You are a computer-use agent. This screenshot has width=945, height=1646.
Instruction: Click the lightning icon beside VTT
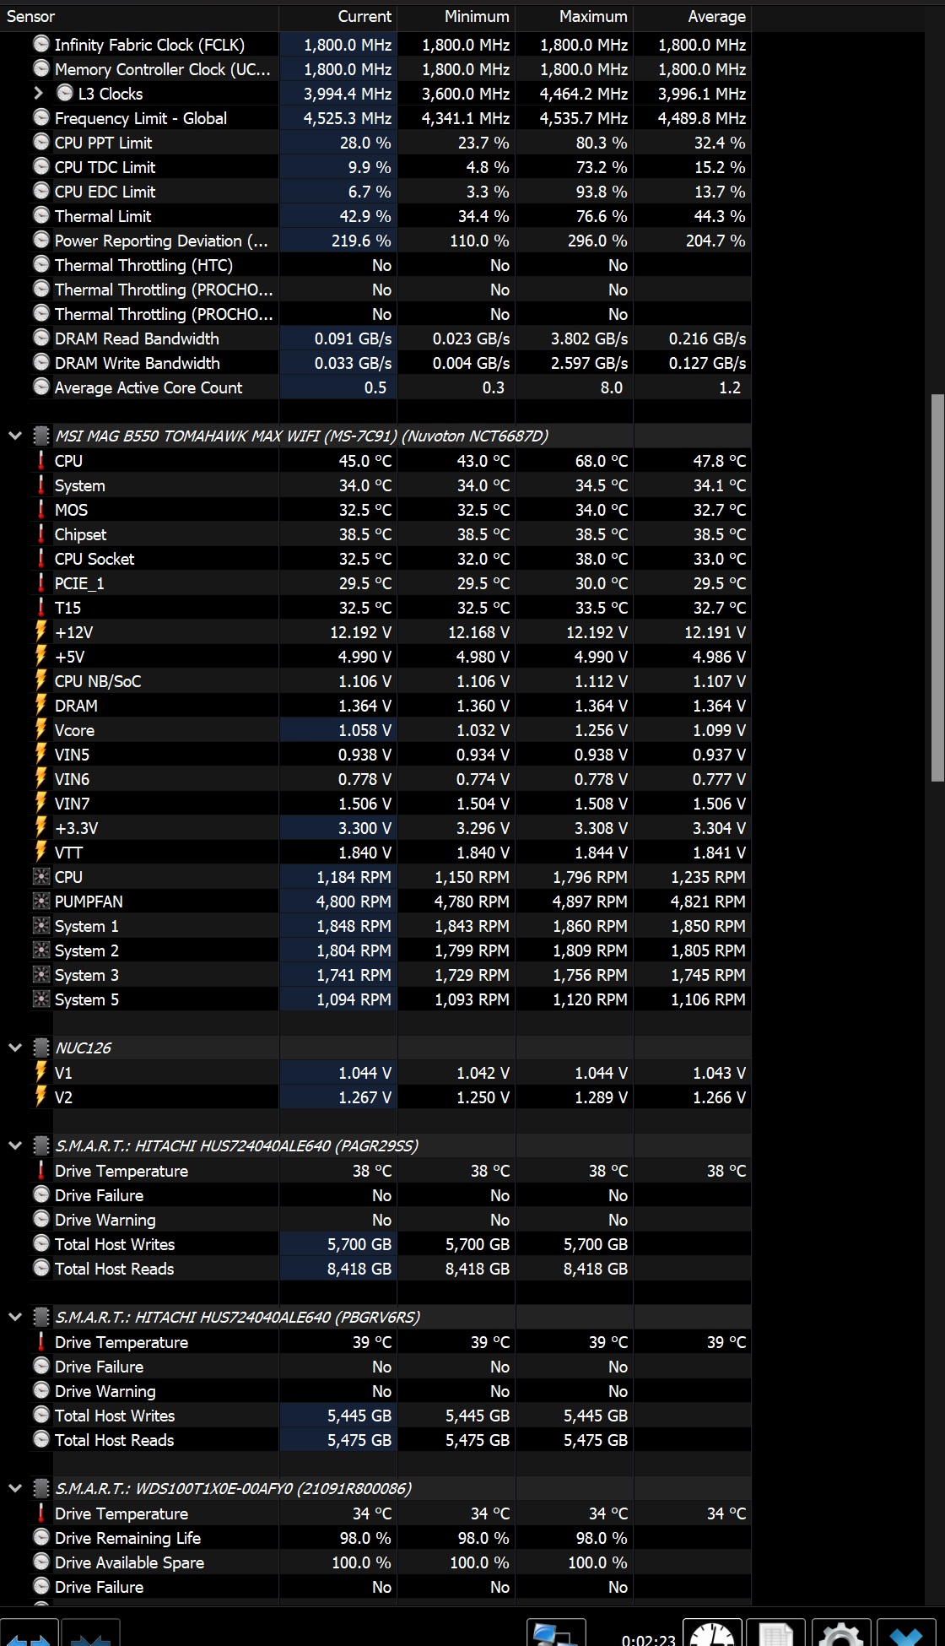pyautogui.click(x=41, y=852)
